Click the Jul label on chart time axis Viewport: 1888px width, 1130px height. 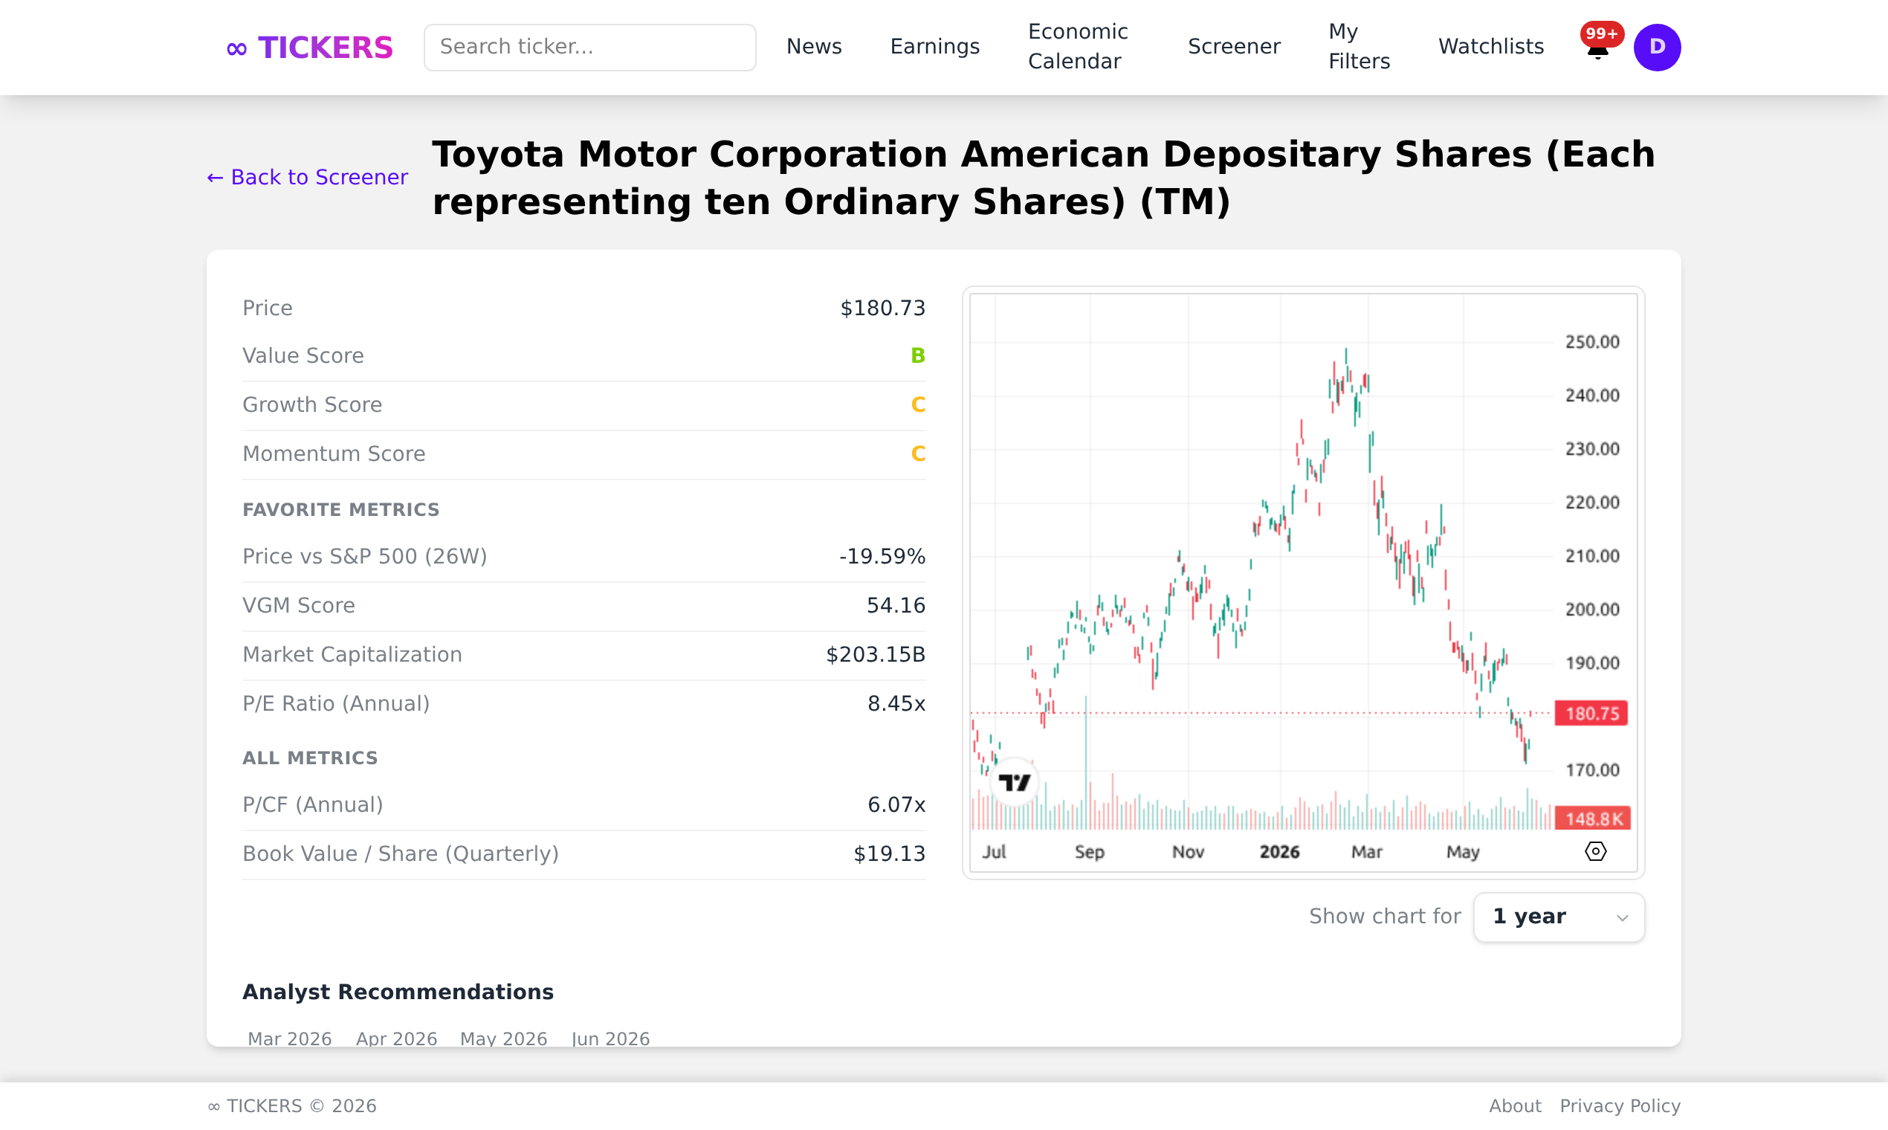click(x=994, y=852)
